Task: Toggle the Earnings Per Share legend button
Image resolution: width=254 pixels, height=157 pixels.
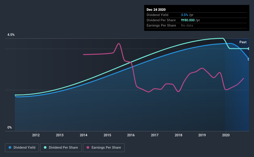Action: tap(104, 148)
